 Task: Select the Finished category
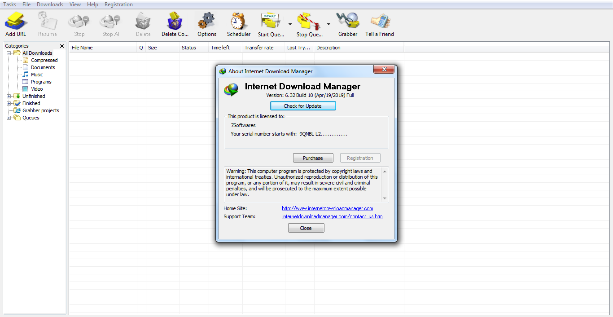[31, 103]
